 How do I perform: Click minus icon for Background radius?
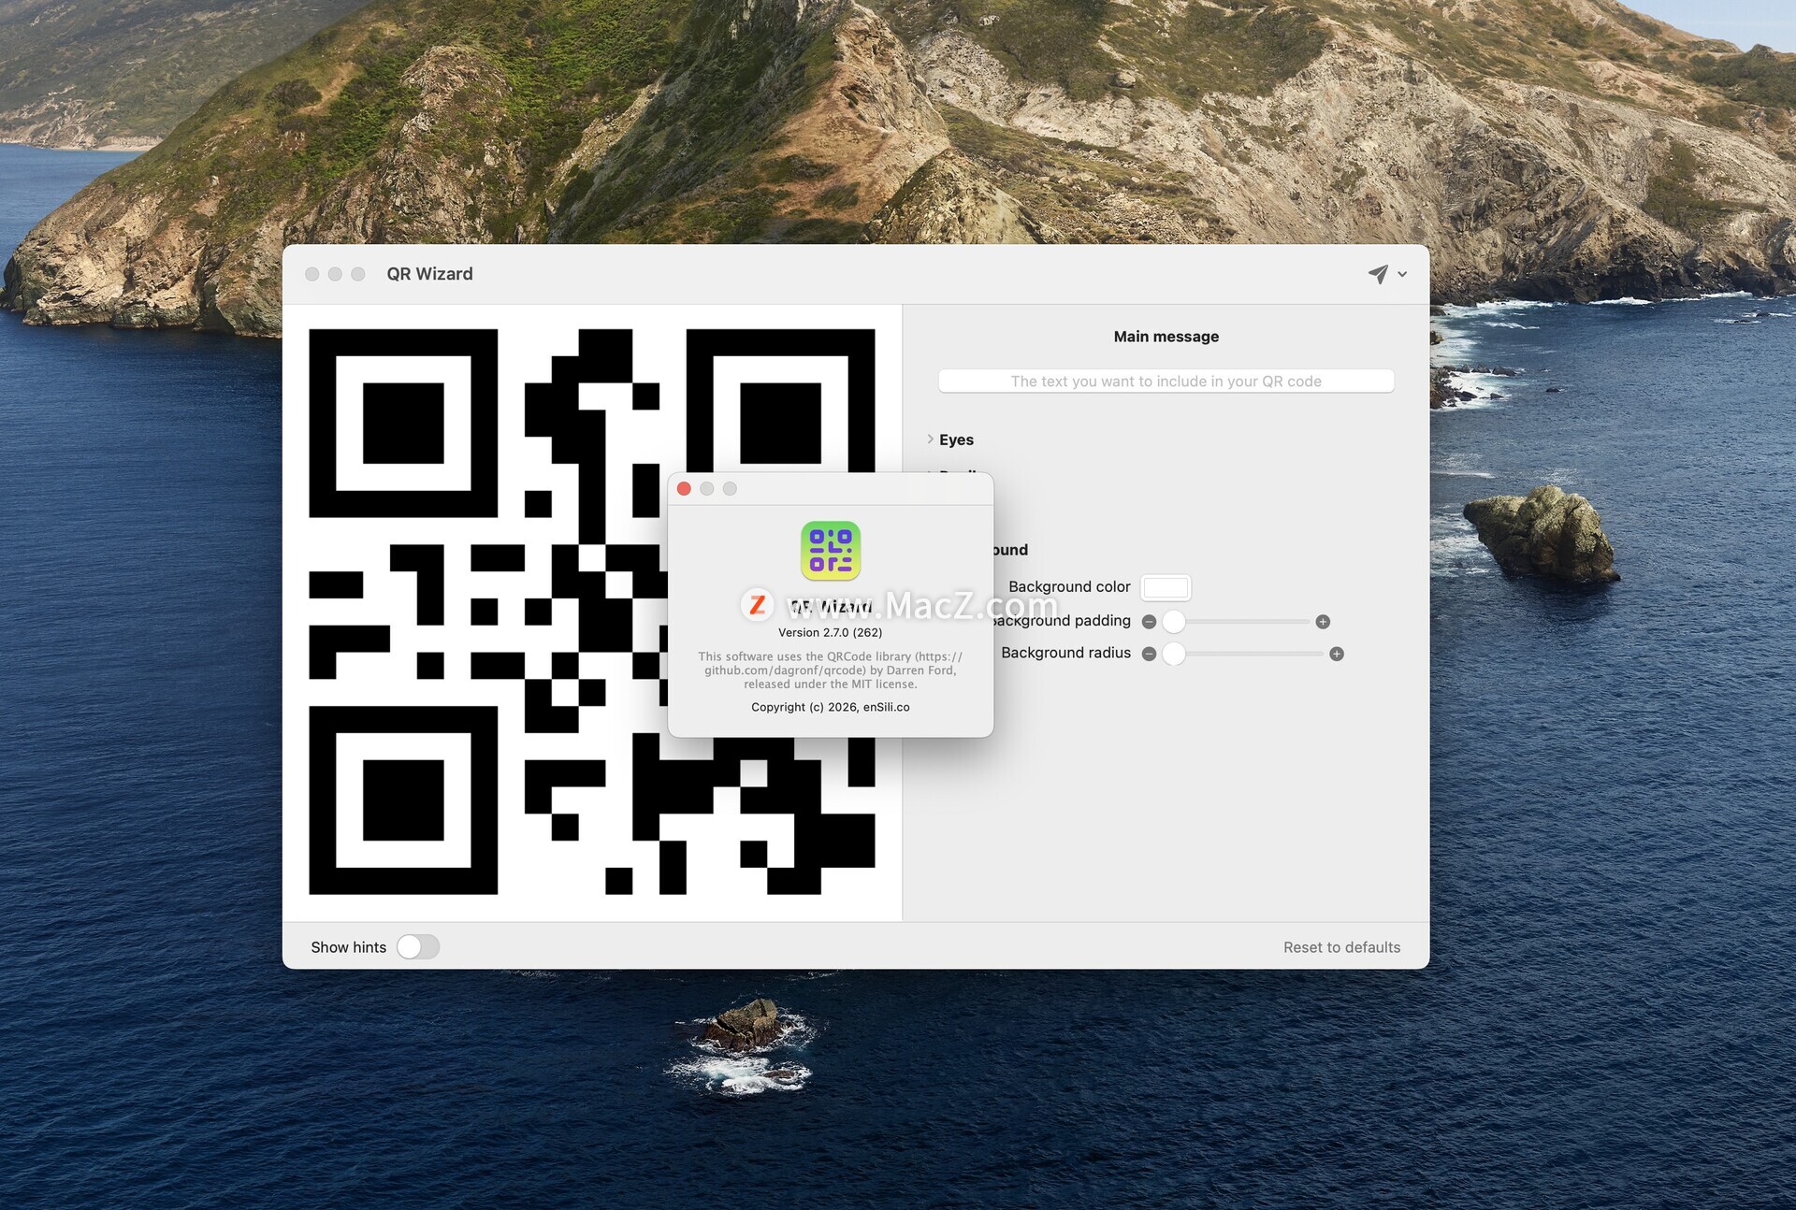[x=1149, y=654]
